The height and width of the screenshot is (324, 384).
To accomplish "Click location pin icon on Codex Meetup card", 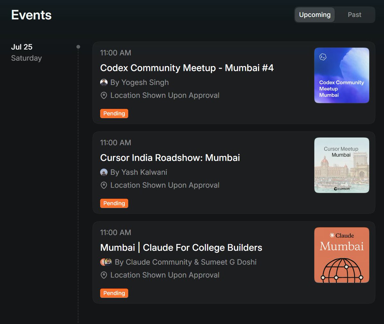I will click(104, 95).
